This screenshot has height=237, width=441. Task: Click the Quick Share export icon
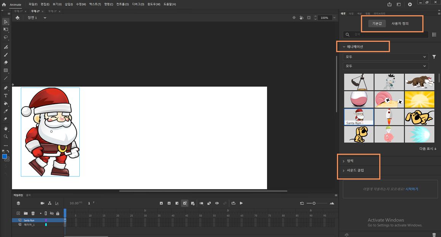(x=390, y=4)
